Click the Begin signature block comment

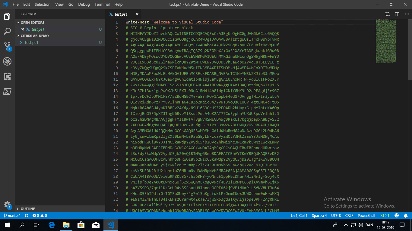pyautogui.click(x=159, y=28)
